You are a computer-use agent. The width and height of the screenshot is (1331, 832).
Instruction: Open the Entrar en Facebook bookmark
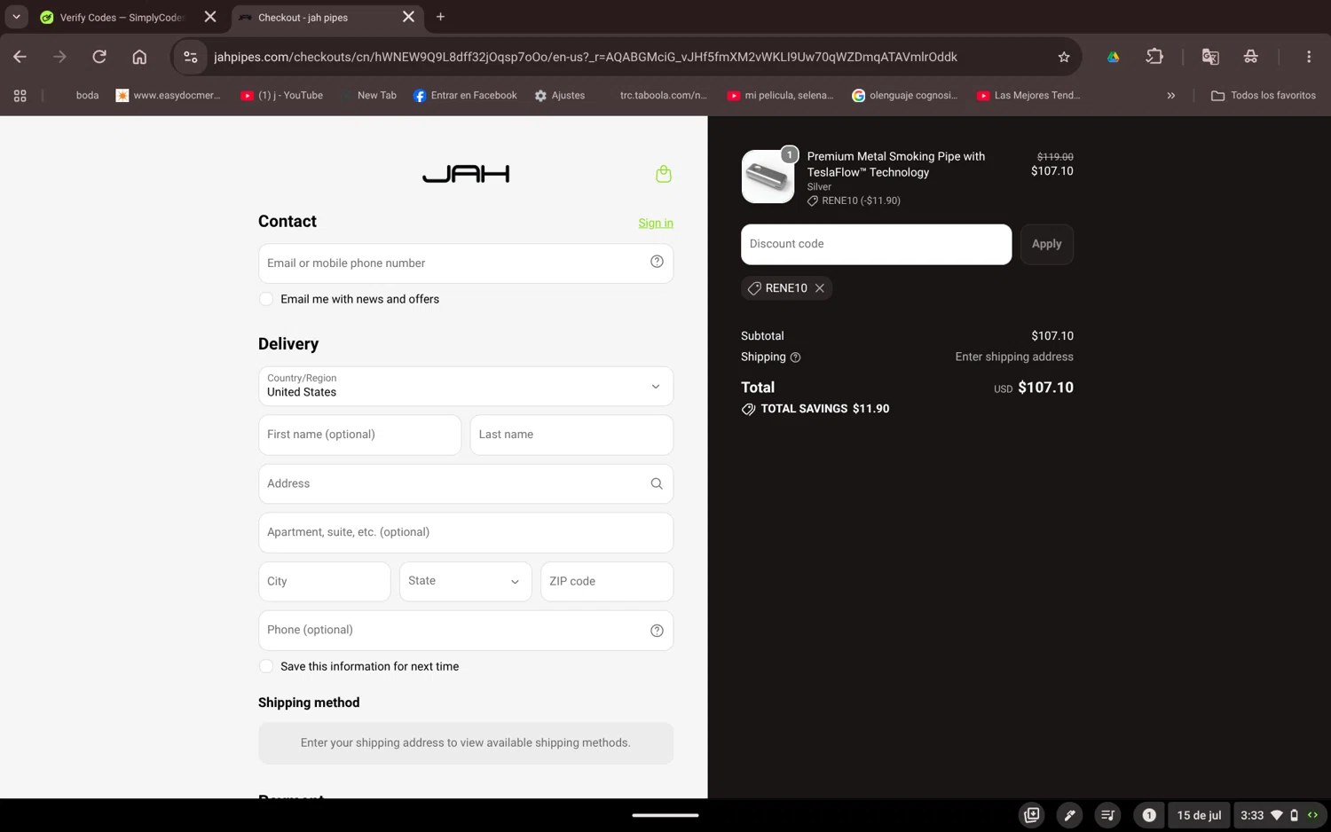point(465,96)
